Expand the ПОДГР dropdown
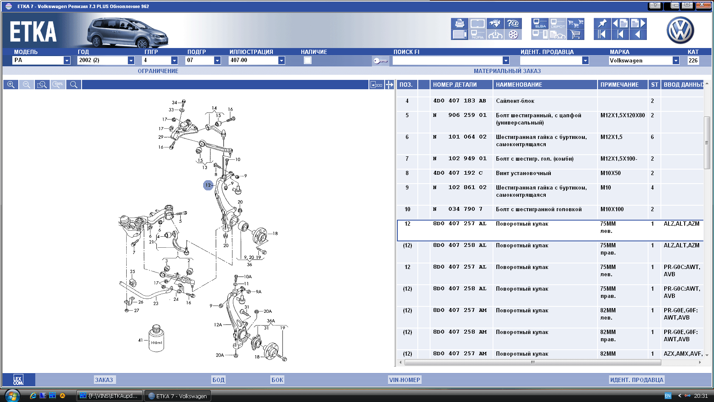 (217, 60)
